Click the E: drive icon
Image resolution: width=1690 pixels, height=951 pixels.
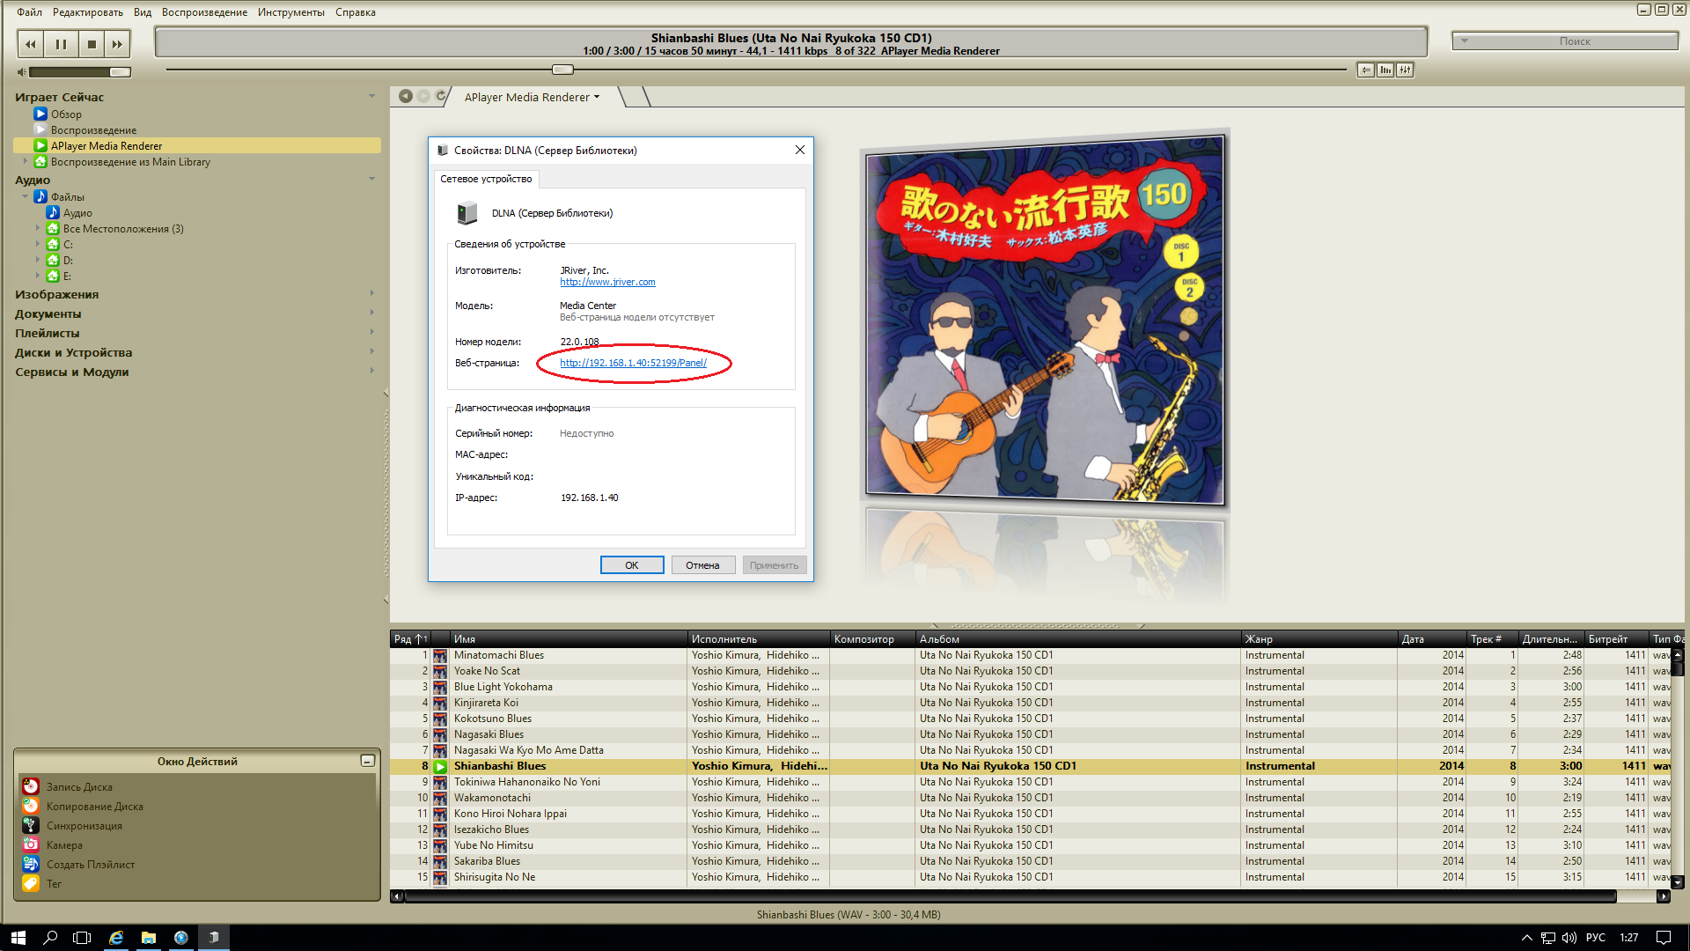53,276
